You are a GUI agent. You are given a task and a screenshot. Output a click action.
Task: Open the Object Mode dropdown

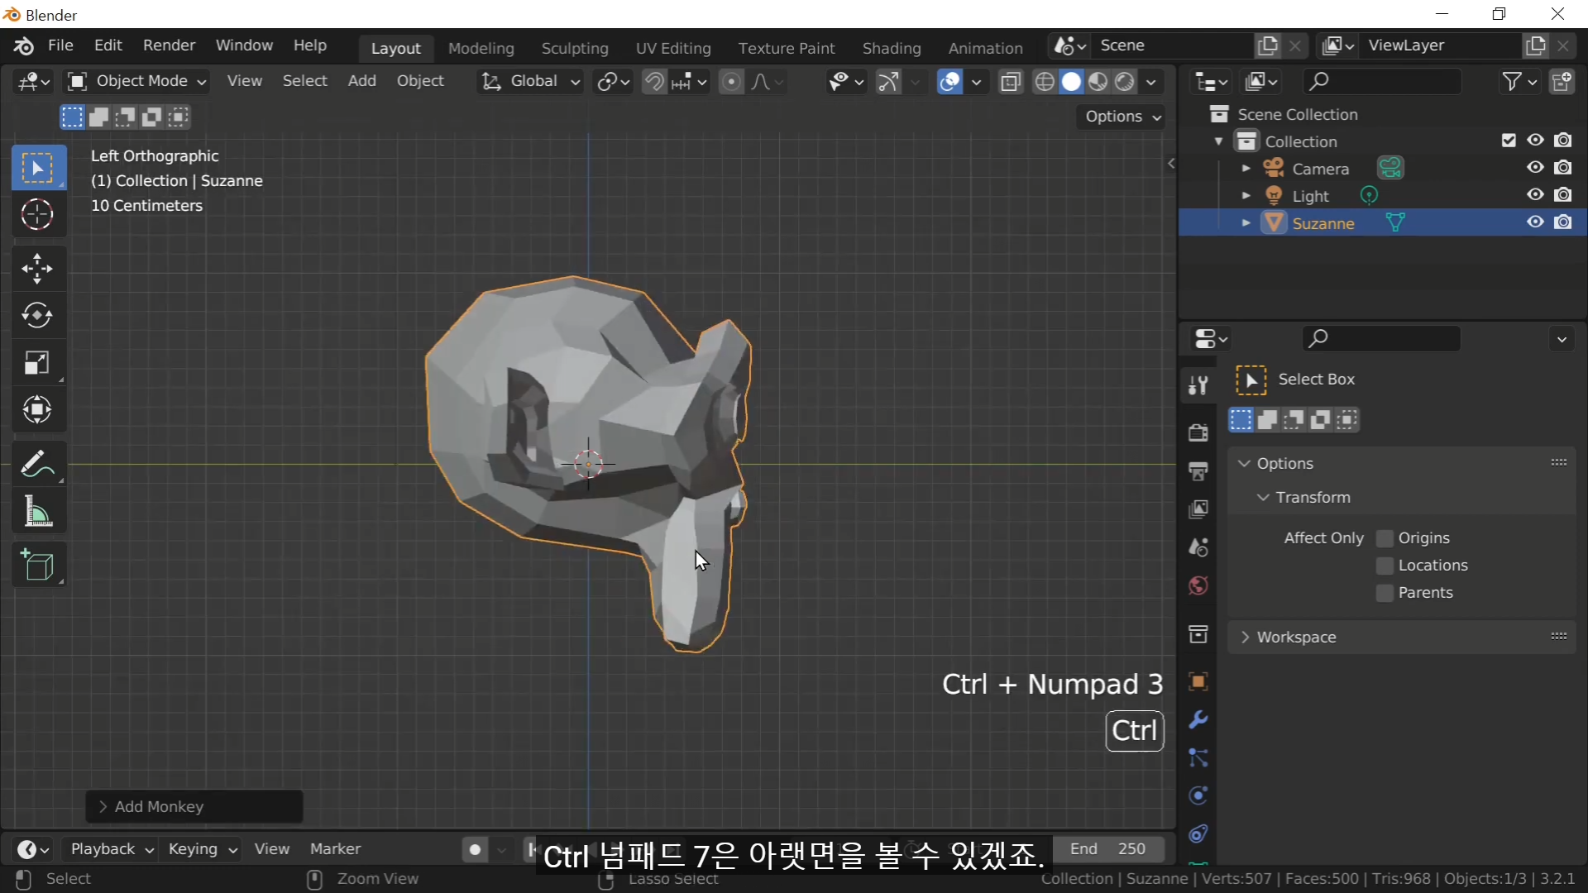point(137,81)
